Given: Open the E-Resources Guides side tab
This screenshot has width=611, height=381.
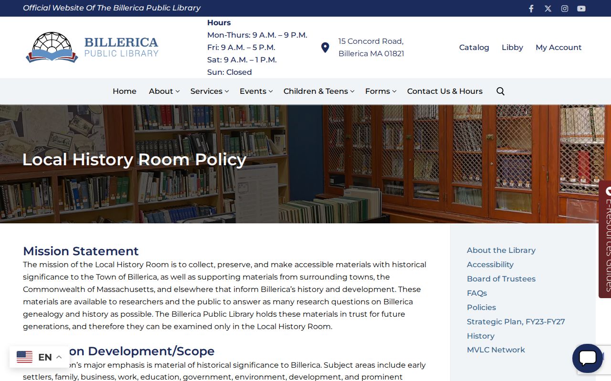Looking at the screenshot, I should 605,239.
